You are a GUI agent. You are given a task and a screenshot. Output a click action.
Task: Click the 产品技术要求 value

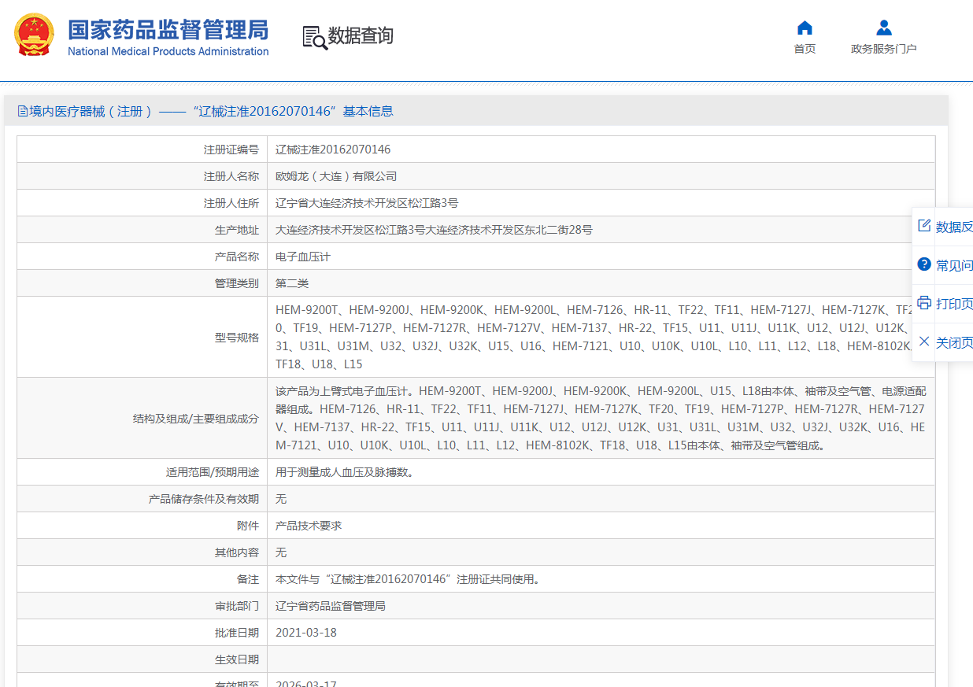(x=309, y=526)
